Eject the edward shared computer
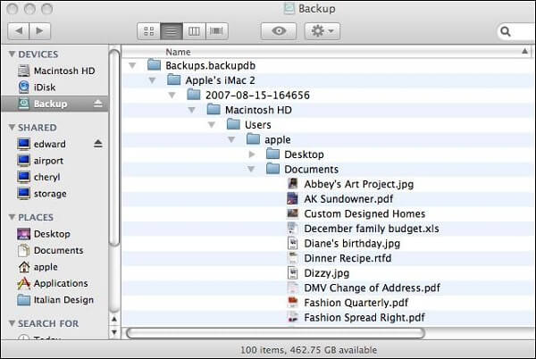 98,144
